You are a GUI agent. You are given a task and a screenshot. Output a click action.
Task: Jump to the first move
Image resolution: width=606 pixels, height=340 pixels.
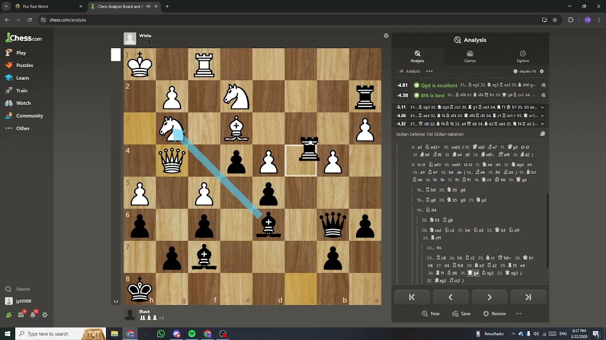412,297
